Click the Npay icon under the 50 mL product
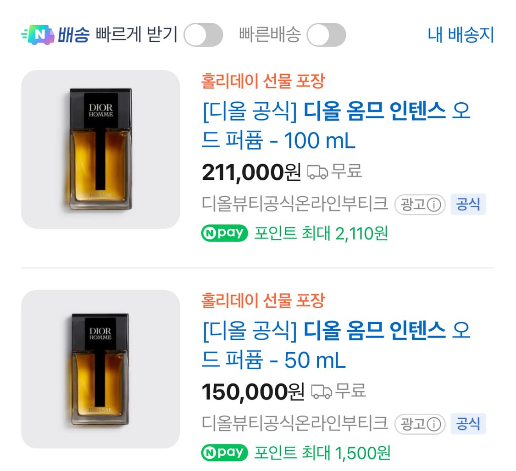 [224, 453]
